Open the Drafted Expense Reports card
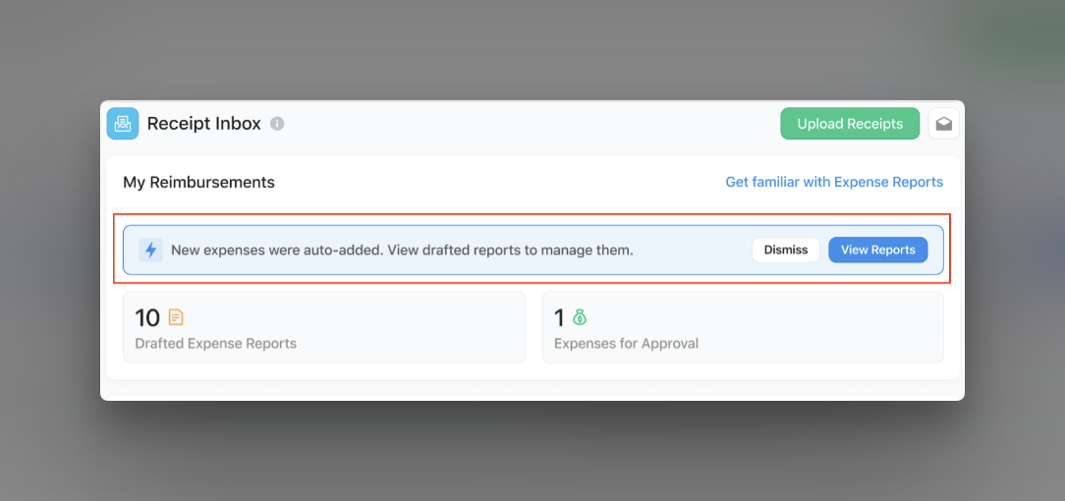The width and height of the screenshot is (1065, 501). (324, 327)
